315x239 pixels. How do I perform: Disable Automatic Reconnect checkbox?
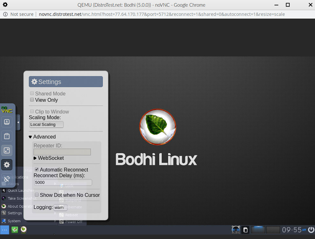(x=37, y=170)
